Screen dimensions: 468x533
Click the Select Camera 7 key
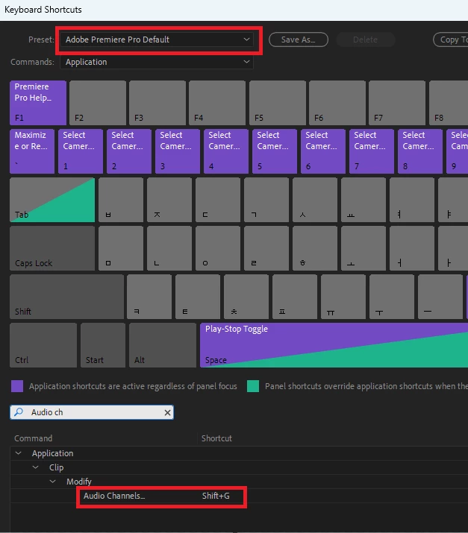tap(372, 151)
